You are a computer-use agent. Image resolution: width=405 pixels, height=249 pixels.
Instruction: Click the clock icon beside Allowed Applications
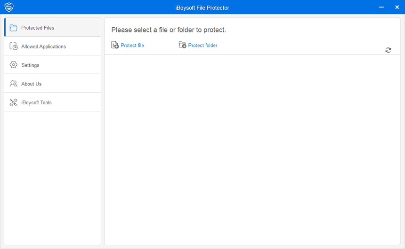click(x=14, y=47)
